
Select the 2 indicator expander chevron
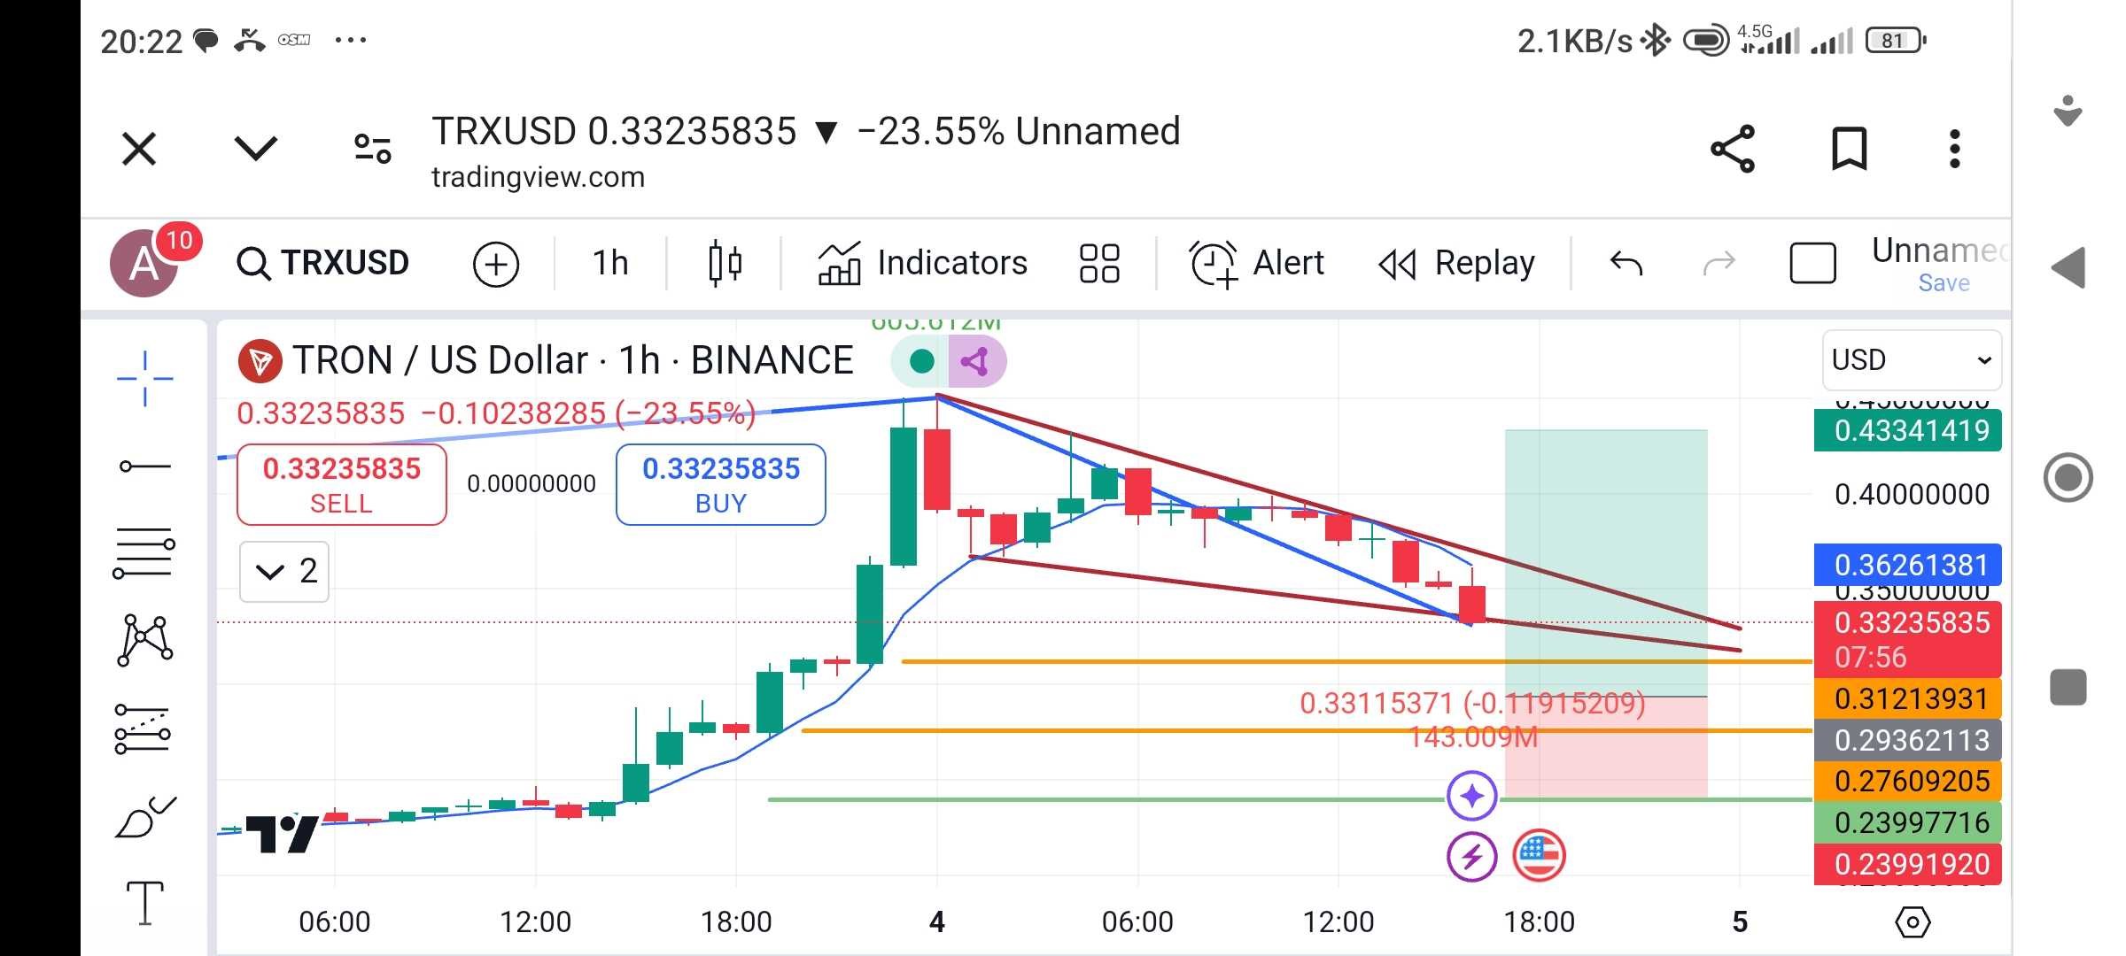coord(286,570)
